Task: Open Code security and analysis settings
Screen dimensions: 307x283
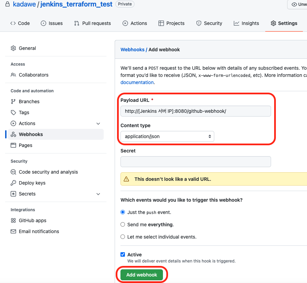Action: click(56, 172)
